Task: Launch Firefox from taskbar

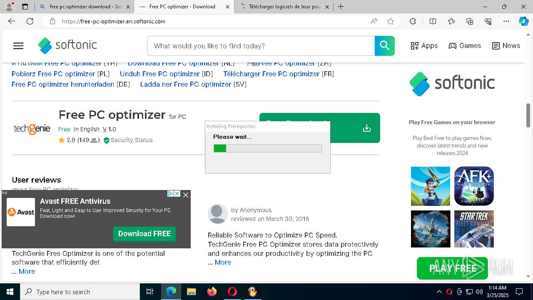Action: click(x=212, y=292)
